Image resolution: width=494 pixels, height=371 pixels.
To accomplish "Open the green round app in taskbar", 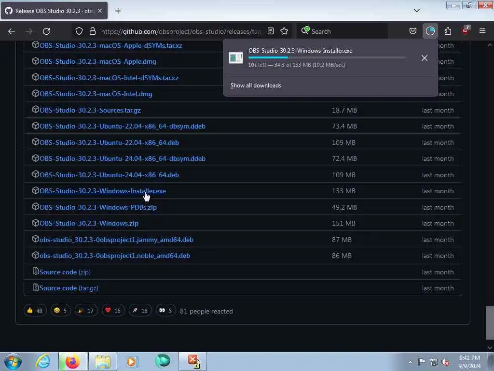I will point(163,361).
